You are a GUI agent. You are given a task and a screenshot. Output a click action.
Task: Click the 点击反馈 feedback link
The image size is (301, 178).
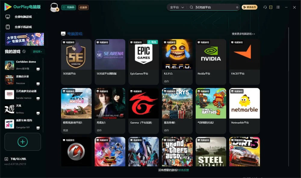[x=184, y=170]
